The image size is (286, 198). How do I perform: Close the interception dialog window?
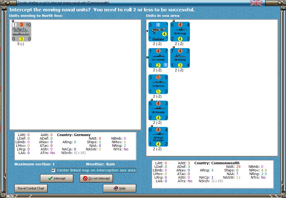280,3
